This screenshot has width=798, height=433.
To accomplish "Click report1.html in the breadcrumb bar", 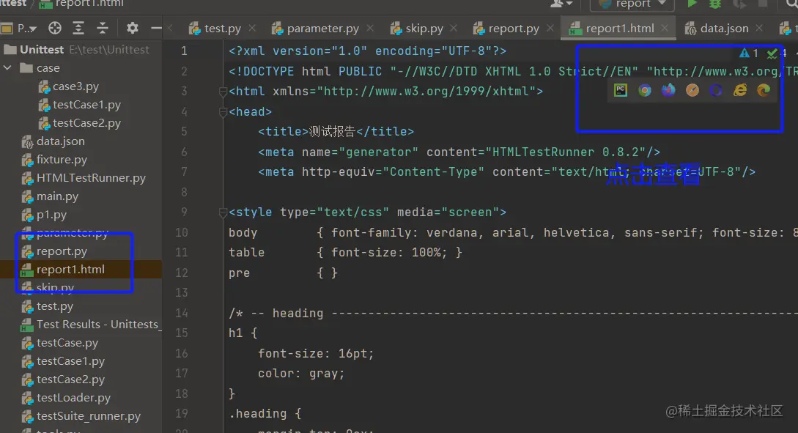I will (89, 4).
